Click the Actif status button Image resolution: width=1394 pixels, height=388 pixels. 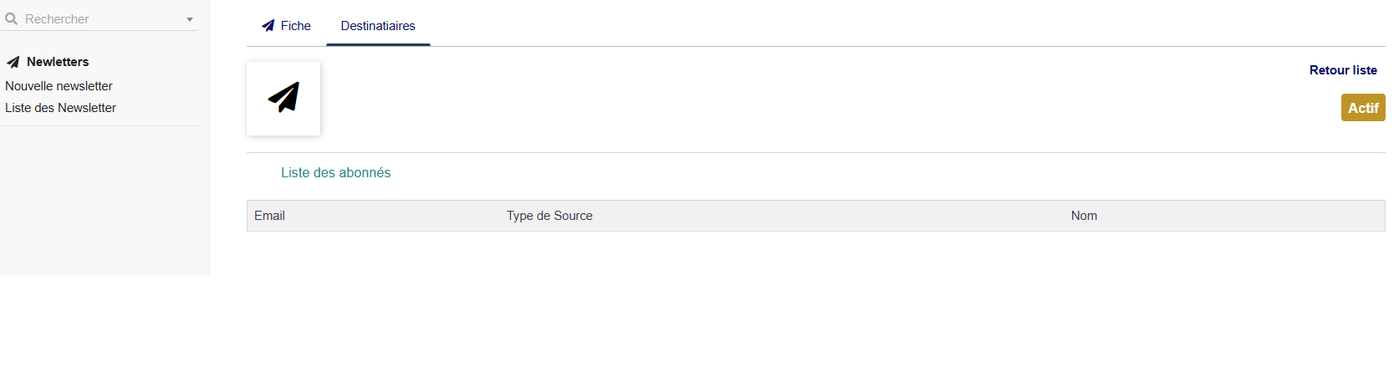click(1363, 108)
